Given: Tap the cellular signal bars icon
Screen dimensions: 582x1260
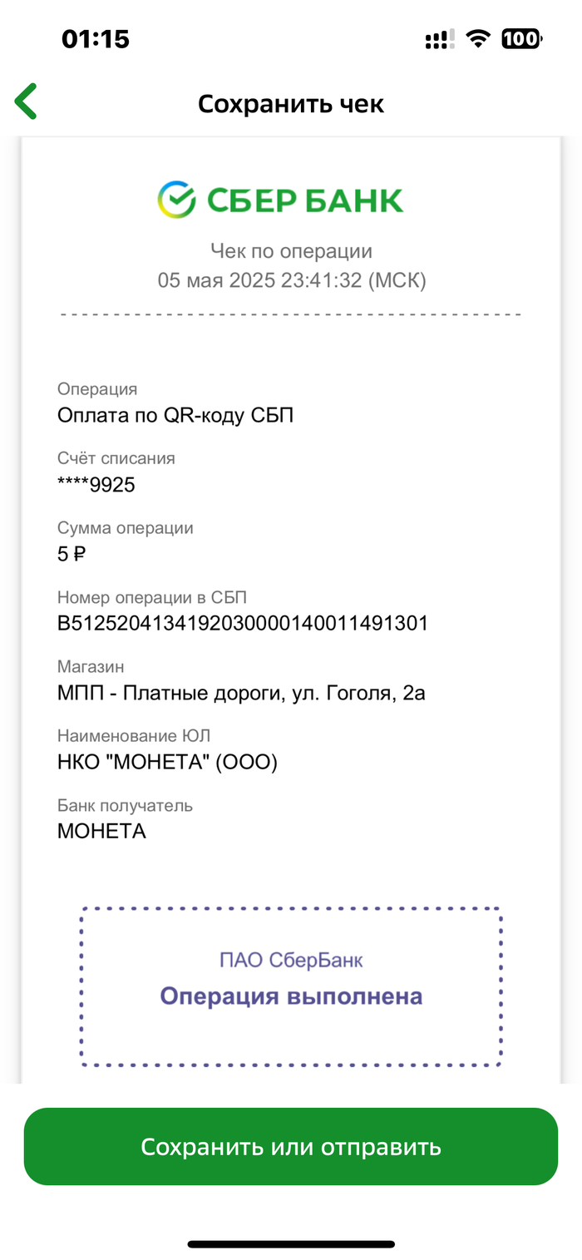Looking at the screenshot, I should (439, 39).
